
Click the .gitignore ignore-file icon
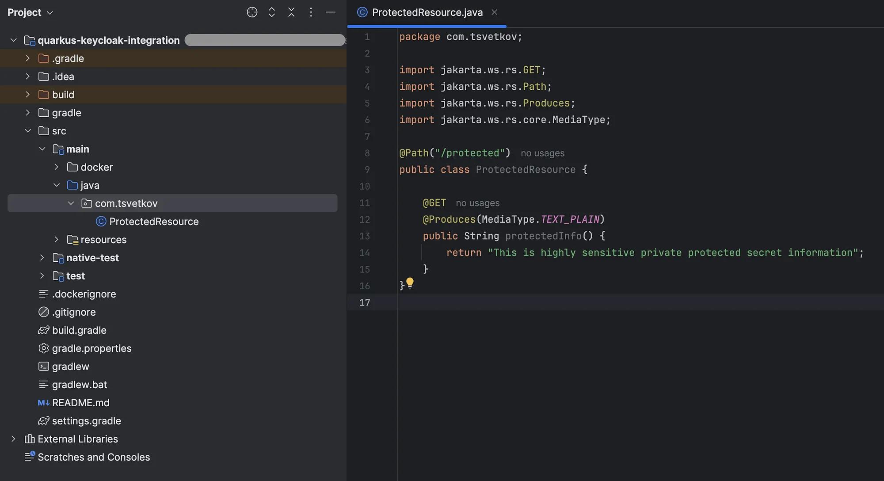click(43, 312)
